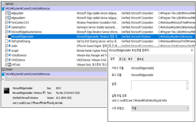Click the MicrosoftEdgeElevationService entry icon
The height and width of the screenshot is (123, 196).
[10, 32]
